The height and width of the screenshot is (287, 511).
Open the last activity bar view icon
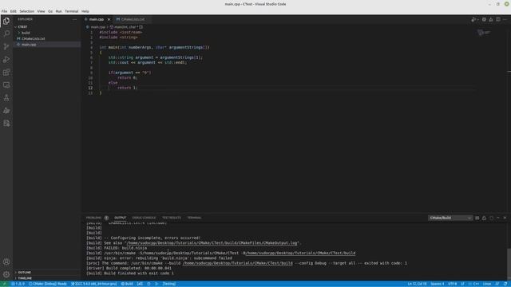(6, 124)
